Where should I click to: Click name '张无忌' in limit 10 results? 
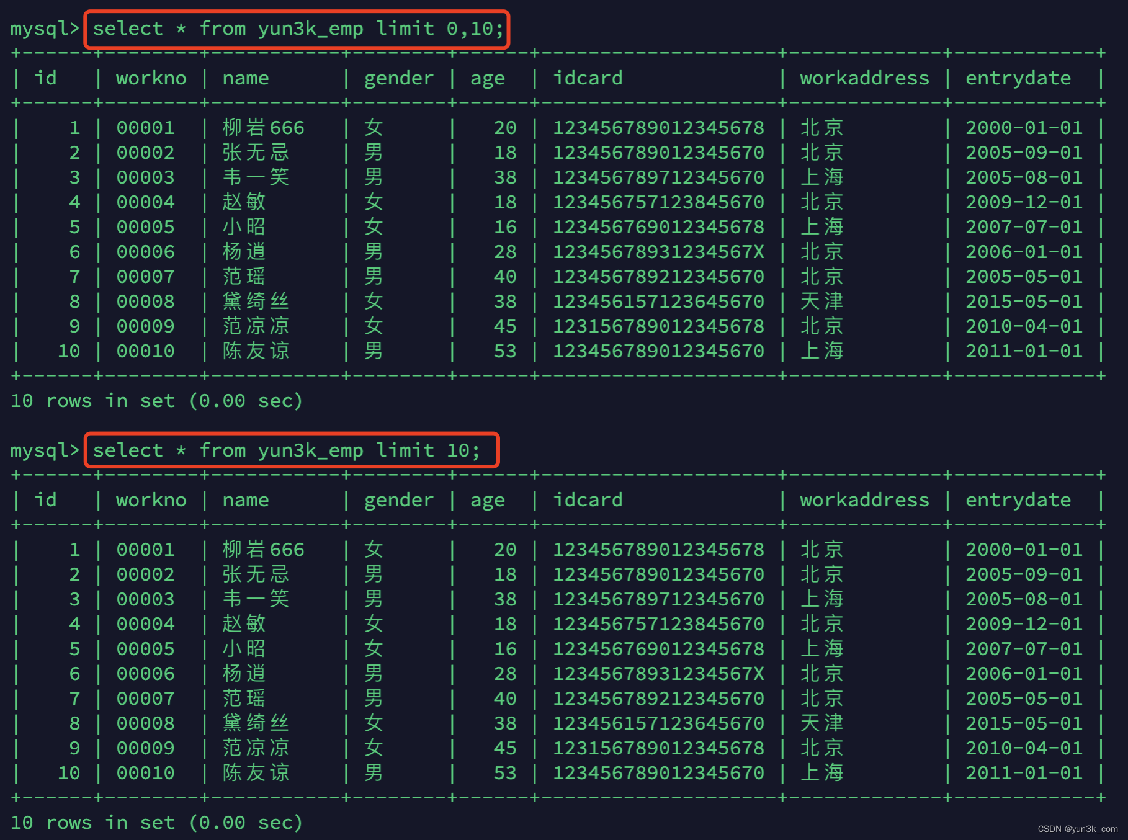click(x=256, y=574)
